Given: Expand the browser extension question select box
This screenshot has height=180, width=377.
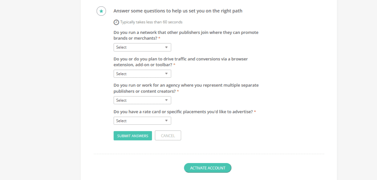Looking at the screenshot, I should [142, 74].
